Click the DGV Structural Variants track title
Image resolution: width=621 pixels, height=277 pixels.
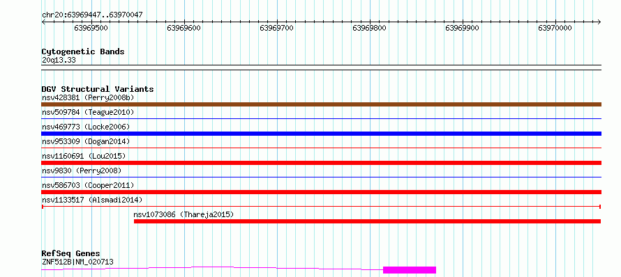tap(98, 89)
